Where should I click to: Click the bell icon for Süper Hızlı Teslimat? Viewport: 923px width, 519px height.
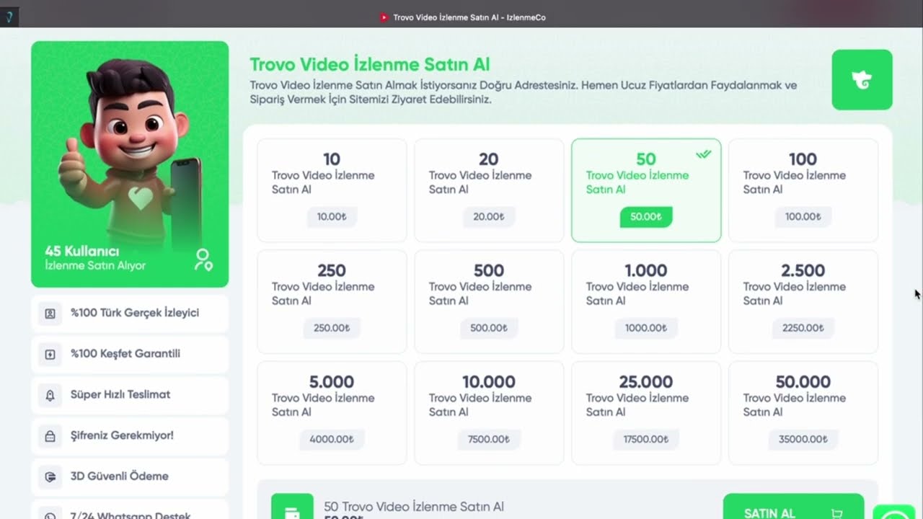point(50,395)
